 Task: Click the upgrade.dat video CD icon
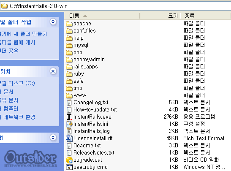[69, 160]
